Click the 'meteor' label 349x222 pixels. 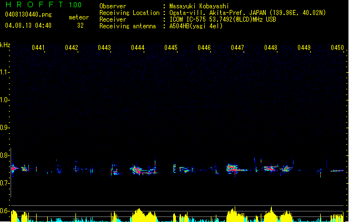coord(79,17)
